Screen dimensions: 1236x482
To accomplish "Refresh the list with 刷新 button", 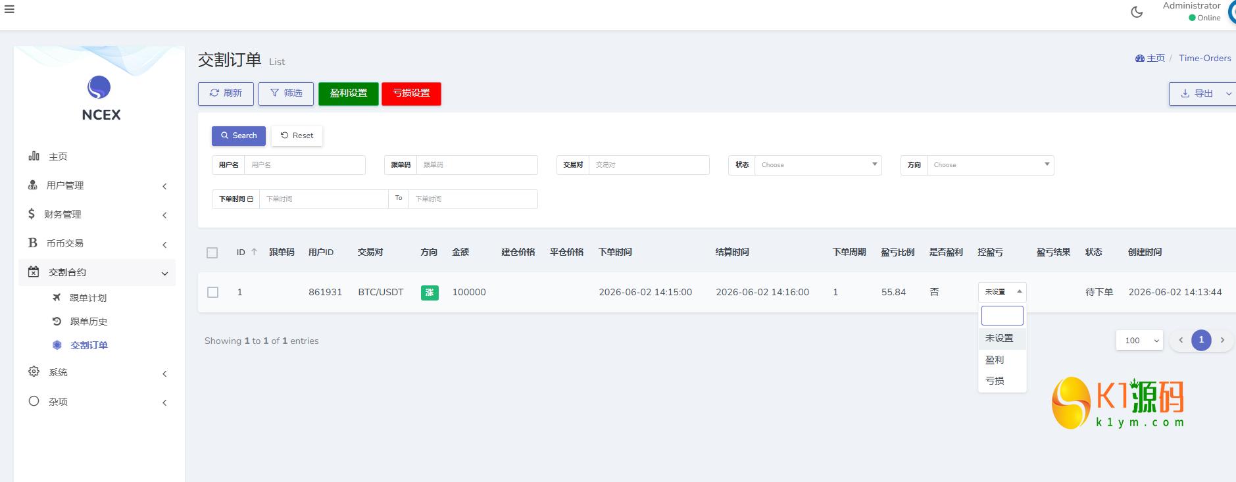I will (x=226, y=93).
